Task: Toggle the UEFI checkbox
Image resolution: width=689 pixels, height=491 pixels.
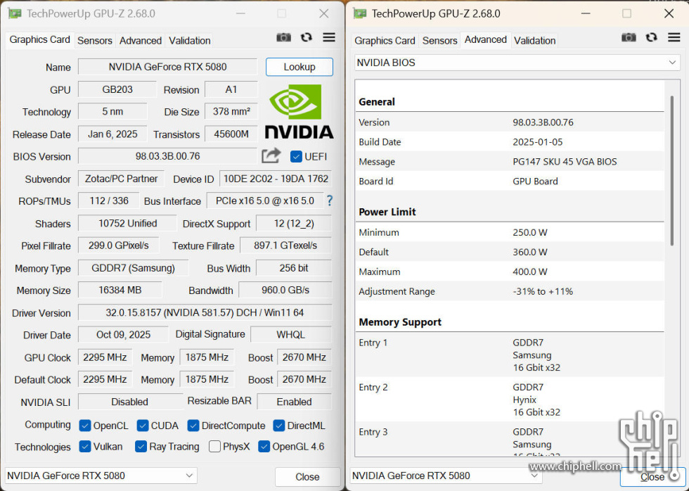Action: pyautogui.click(x=296, y=156)
